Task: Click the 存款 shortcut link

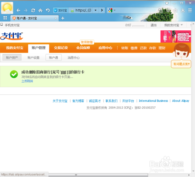Action: [152, 48]
